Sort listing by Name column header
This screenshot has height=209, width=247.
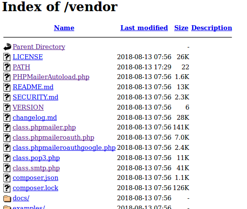click(x=64, y=28)
